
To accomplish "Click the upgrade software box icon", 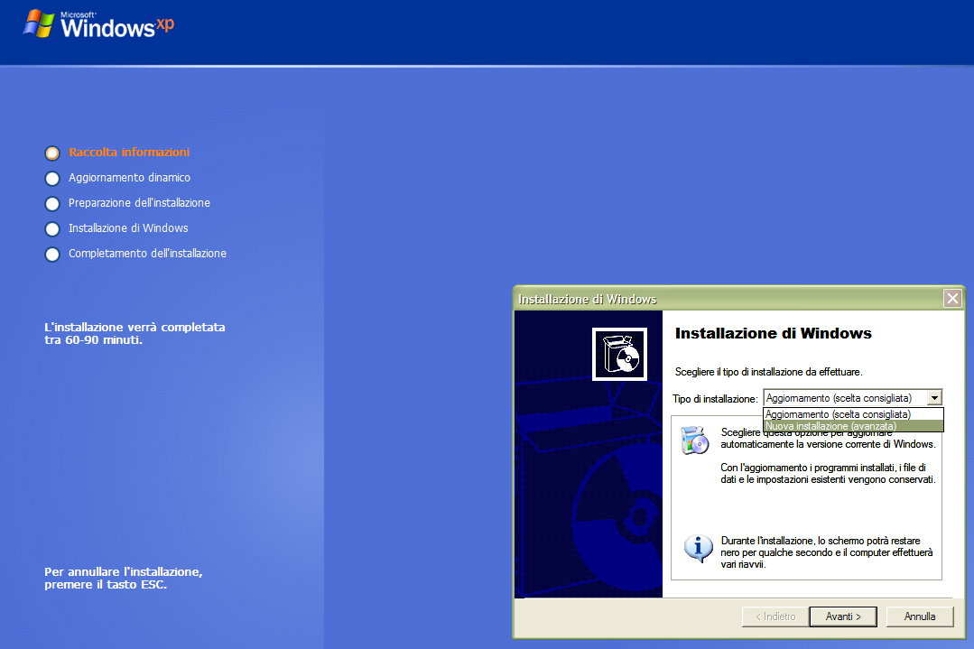I will pos(694,440).
